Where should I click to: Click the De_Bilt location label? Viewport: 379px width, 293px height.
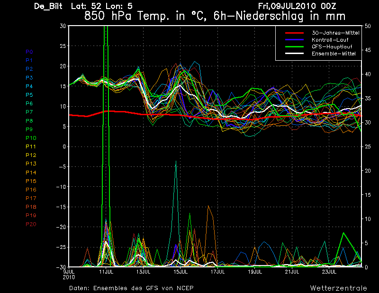48,6
